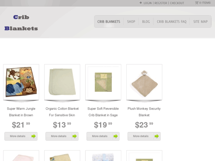
Task: Click green arrow for Jungle Blanket details
Action: point(33,136)
